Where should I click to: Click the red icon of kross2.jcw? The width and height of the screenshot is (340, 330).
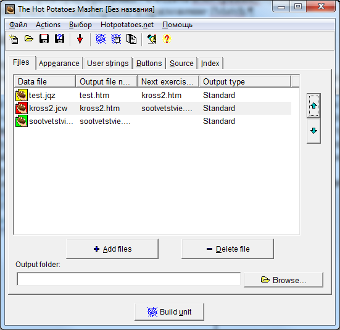pyautogui.click(x=22, y=108)
